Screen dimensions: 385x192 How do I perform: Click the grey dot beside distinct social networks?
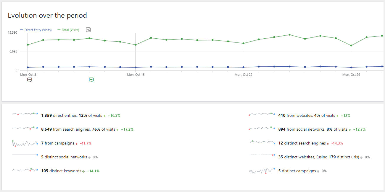tap(89, 157)
